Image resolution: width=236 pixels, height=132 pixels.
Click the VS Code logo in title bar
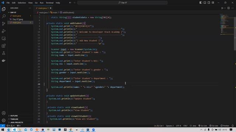tap(3, 3)
